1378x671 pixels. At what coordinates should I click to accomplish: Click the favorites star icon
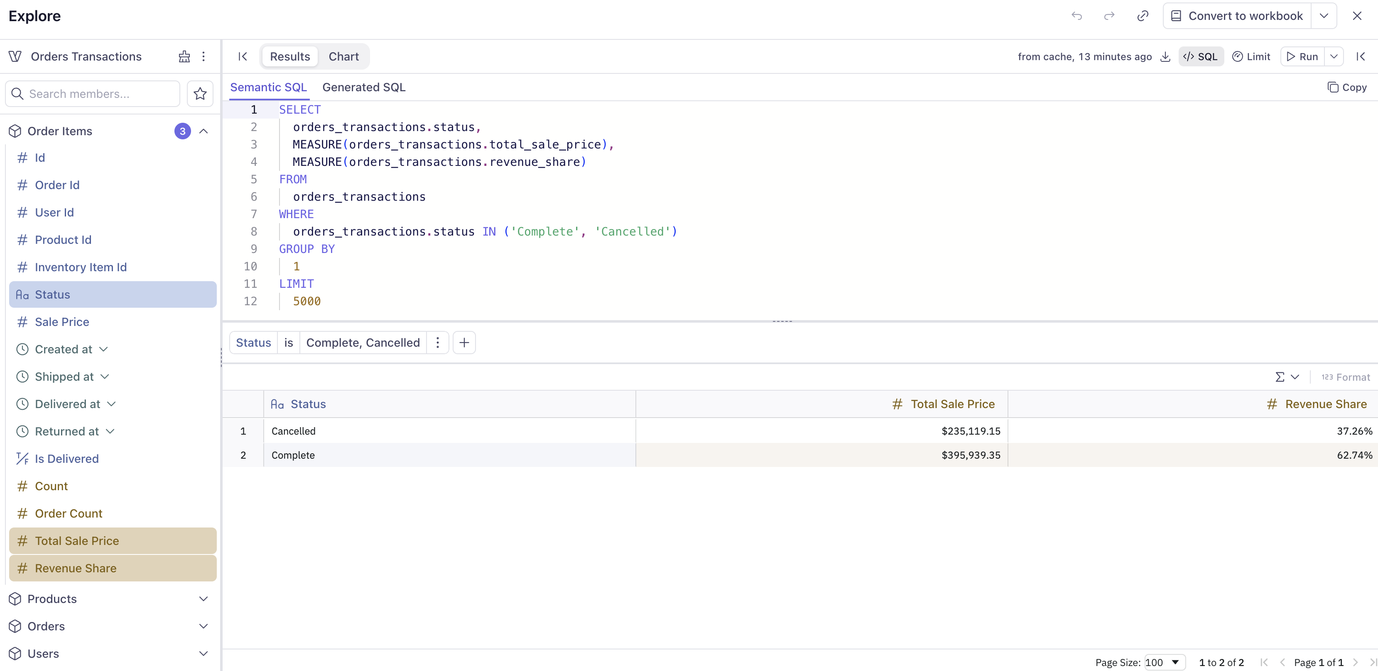click(x=200, y=94)
